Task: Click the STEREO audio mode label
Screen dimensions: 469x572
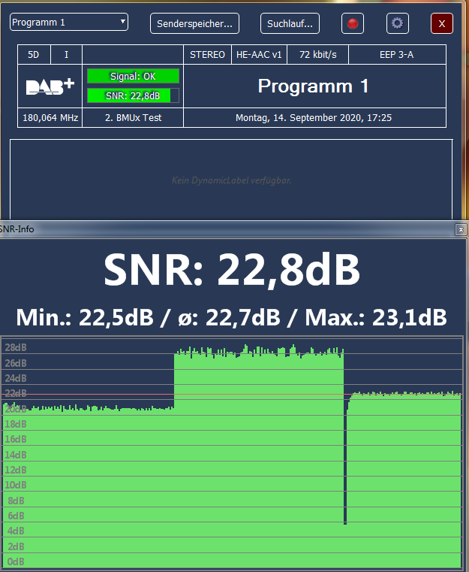Action: click(x=206, y=55)
